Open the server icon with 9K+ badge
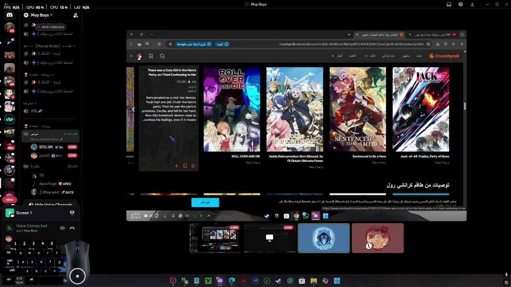Screen dimensions: 511x287 (x=10, y=145)
